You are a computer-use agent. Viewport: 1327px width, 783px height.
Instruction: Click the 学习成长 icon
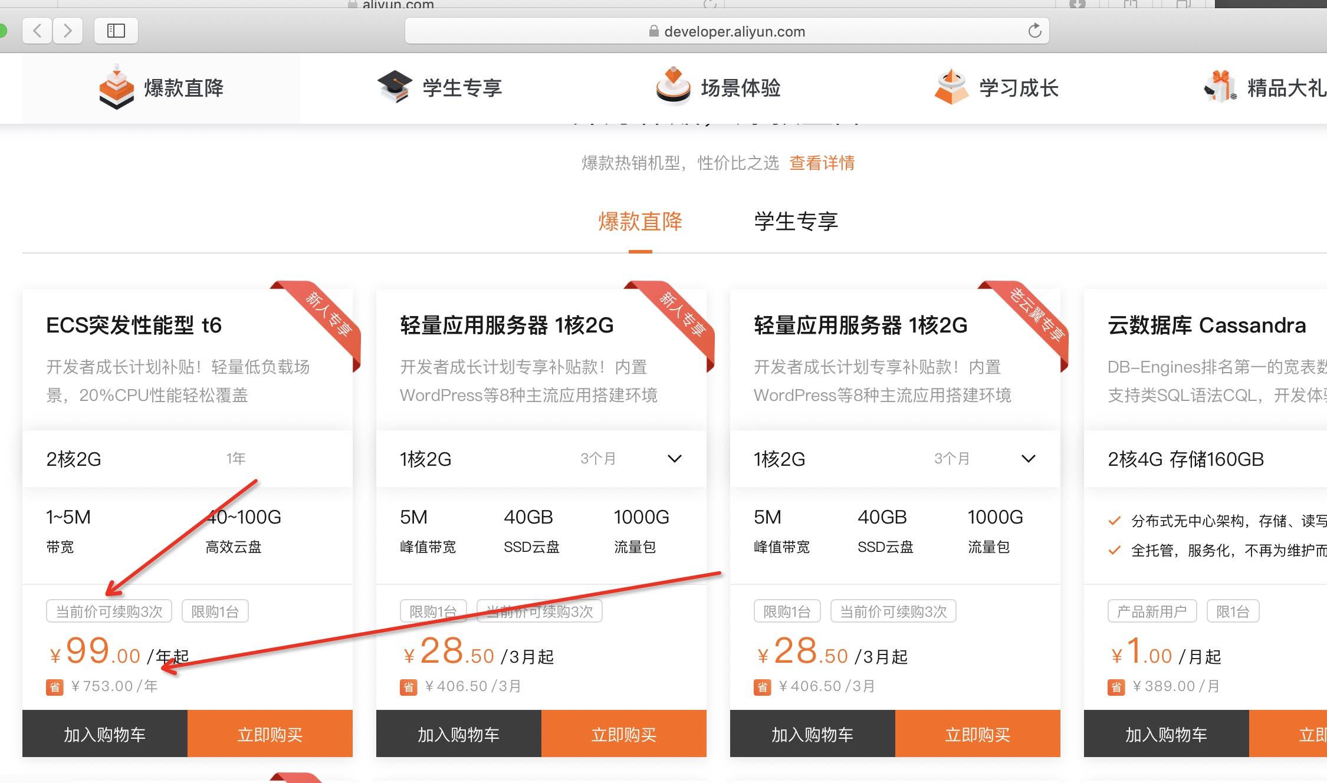(x=951, y=87)
